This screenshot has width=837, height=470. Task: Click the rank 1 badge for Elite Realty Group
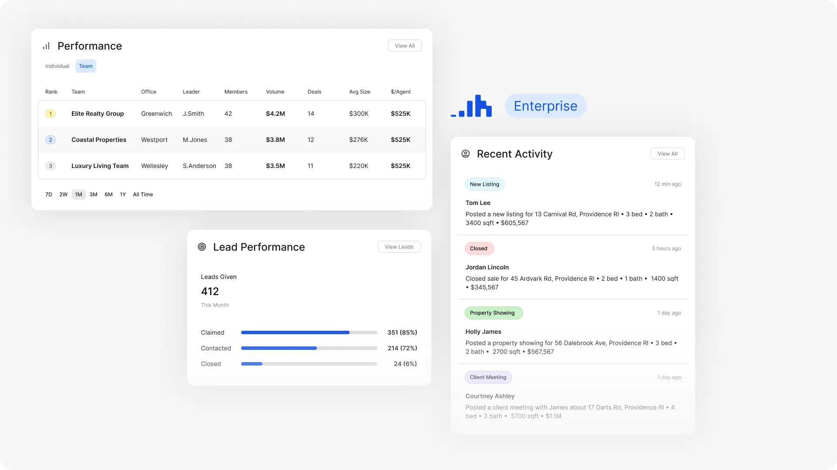51,114
